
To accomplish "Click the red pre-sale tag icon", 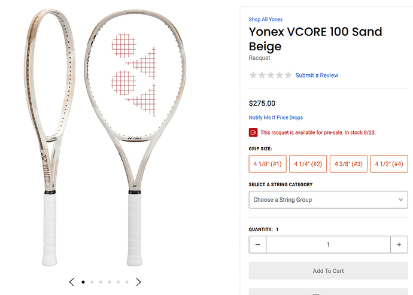I will 253,132.
